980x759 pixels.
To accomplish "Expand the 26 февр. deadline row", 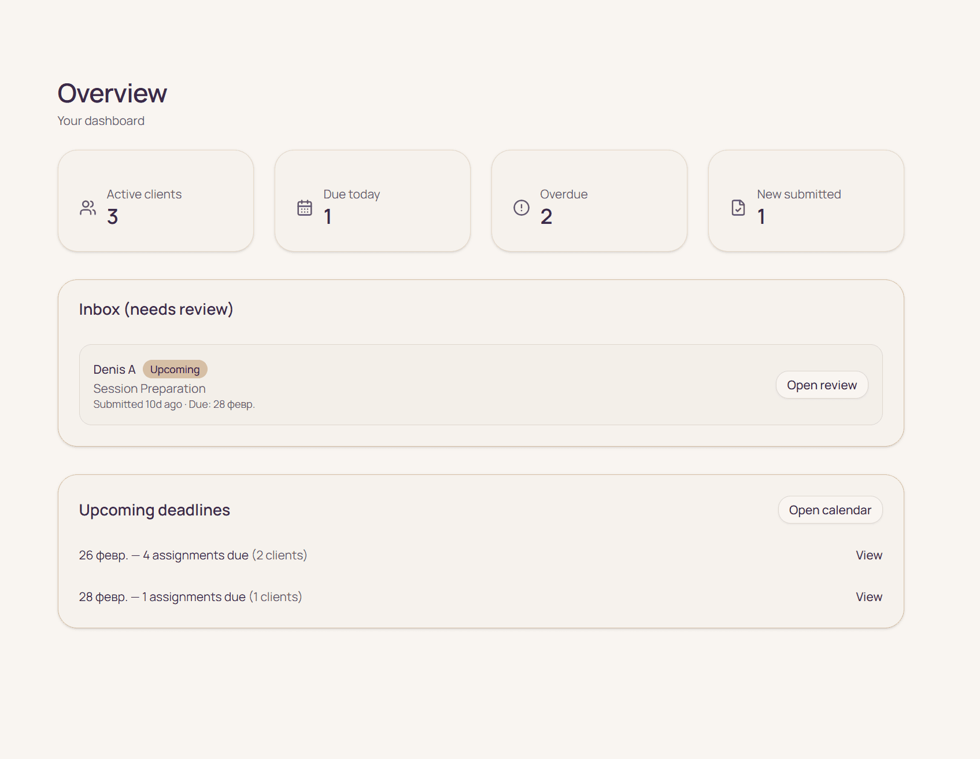I will pos(193,555).
